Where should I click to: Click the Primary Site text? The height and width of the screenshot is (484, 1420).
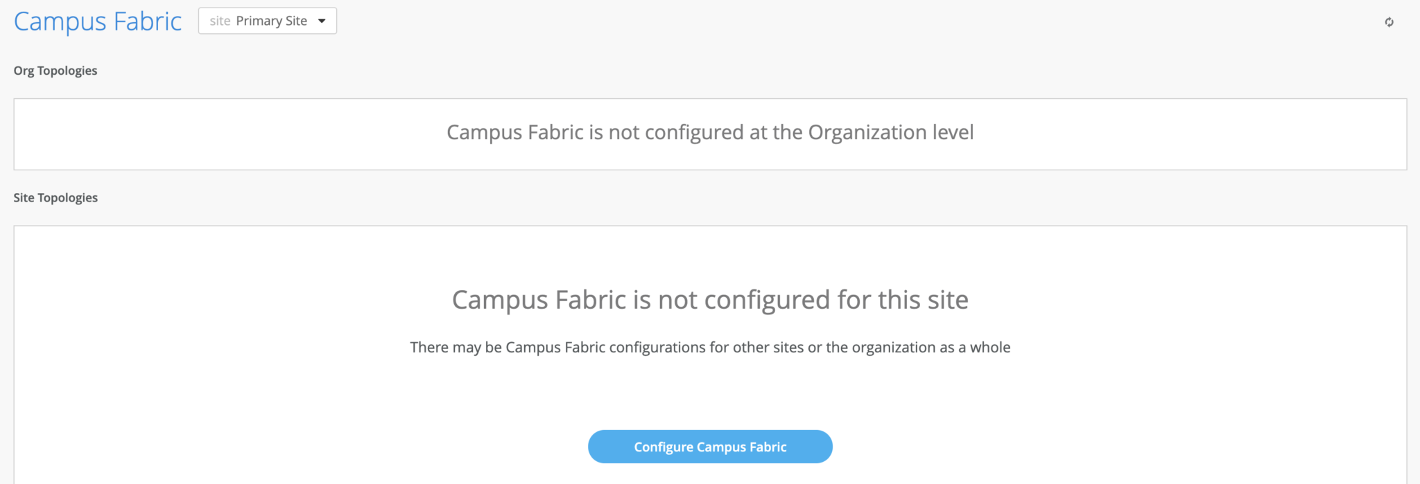271,21
